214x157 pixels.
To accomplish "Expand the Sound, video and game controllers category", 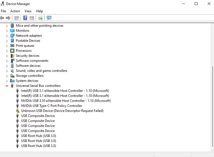I will 7,71.
